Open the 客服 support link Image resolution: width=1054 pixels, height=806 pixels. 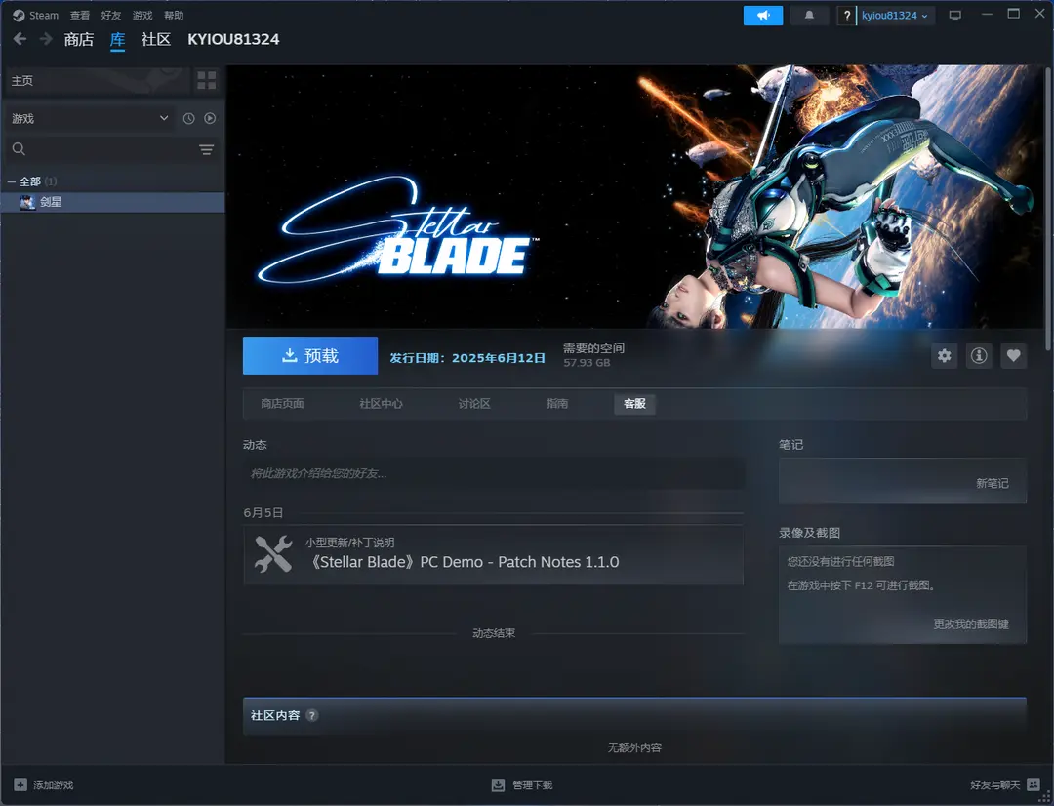(634, 403)
